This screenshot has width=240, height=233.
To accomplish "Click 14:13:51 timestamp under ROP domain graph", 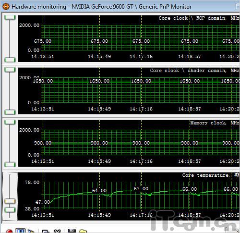I will [43, 56].
